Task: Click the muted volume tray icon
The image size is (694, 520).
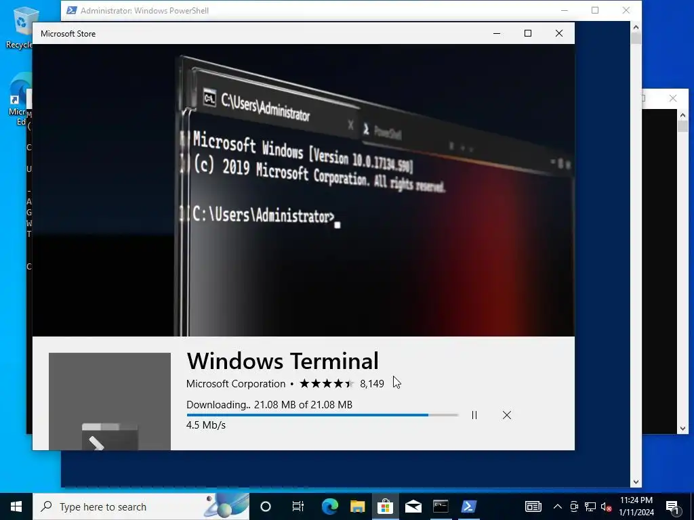Action: [x=606, y=506]
